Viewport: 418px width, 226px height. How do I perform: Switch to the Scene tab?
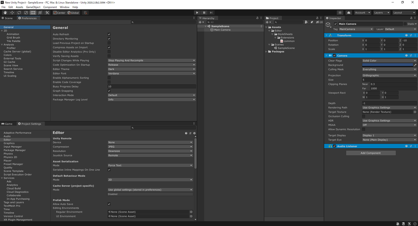[x=7, y=18]
